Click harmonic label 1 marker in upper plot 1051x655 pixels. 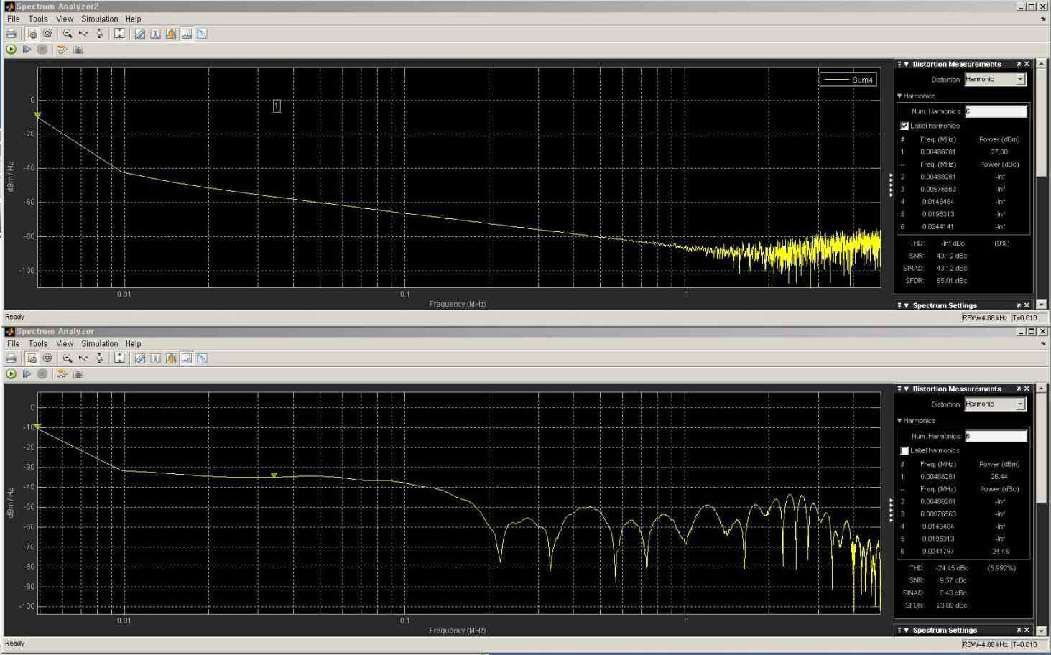(277, 106)
